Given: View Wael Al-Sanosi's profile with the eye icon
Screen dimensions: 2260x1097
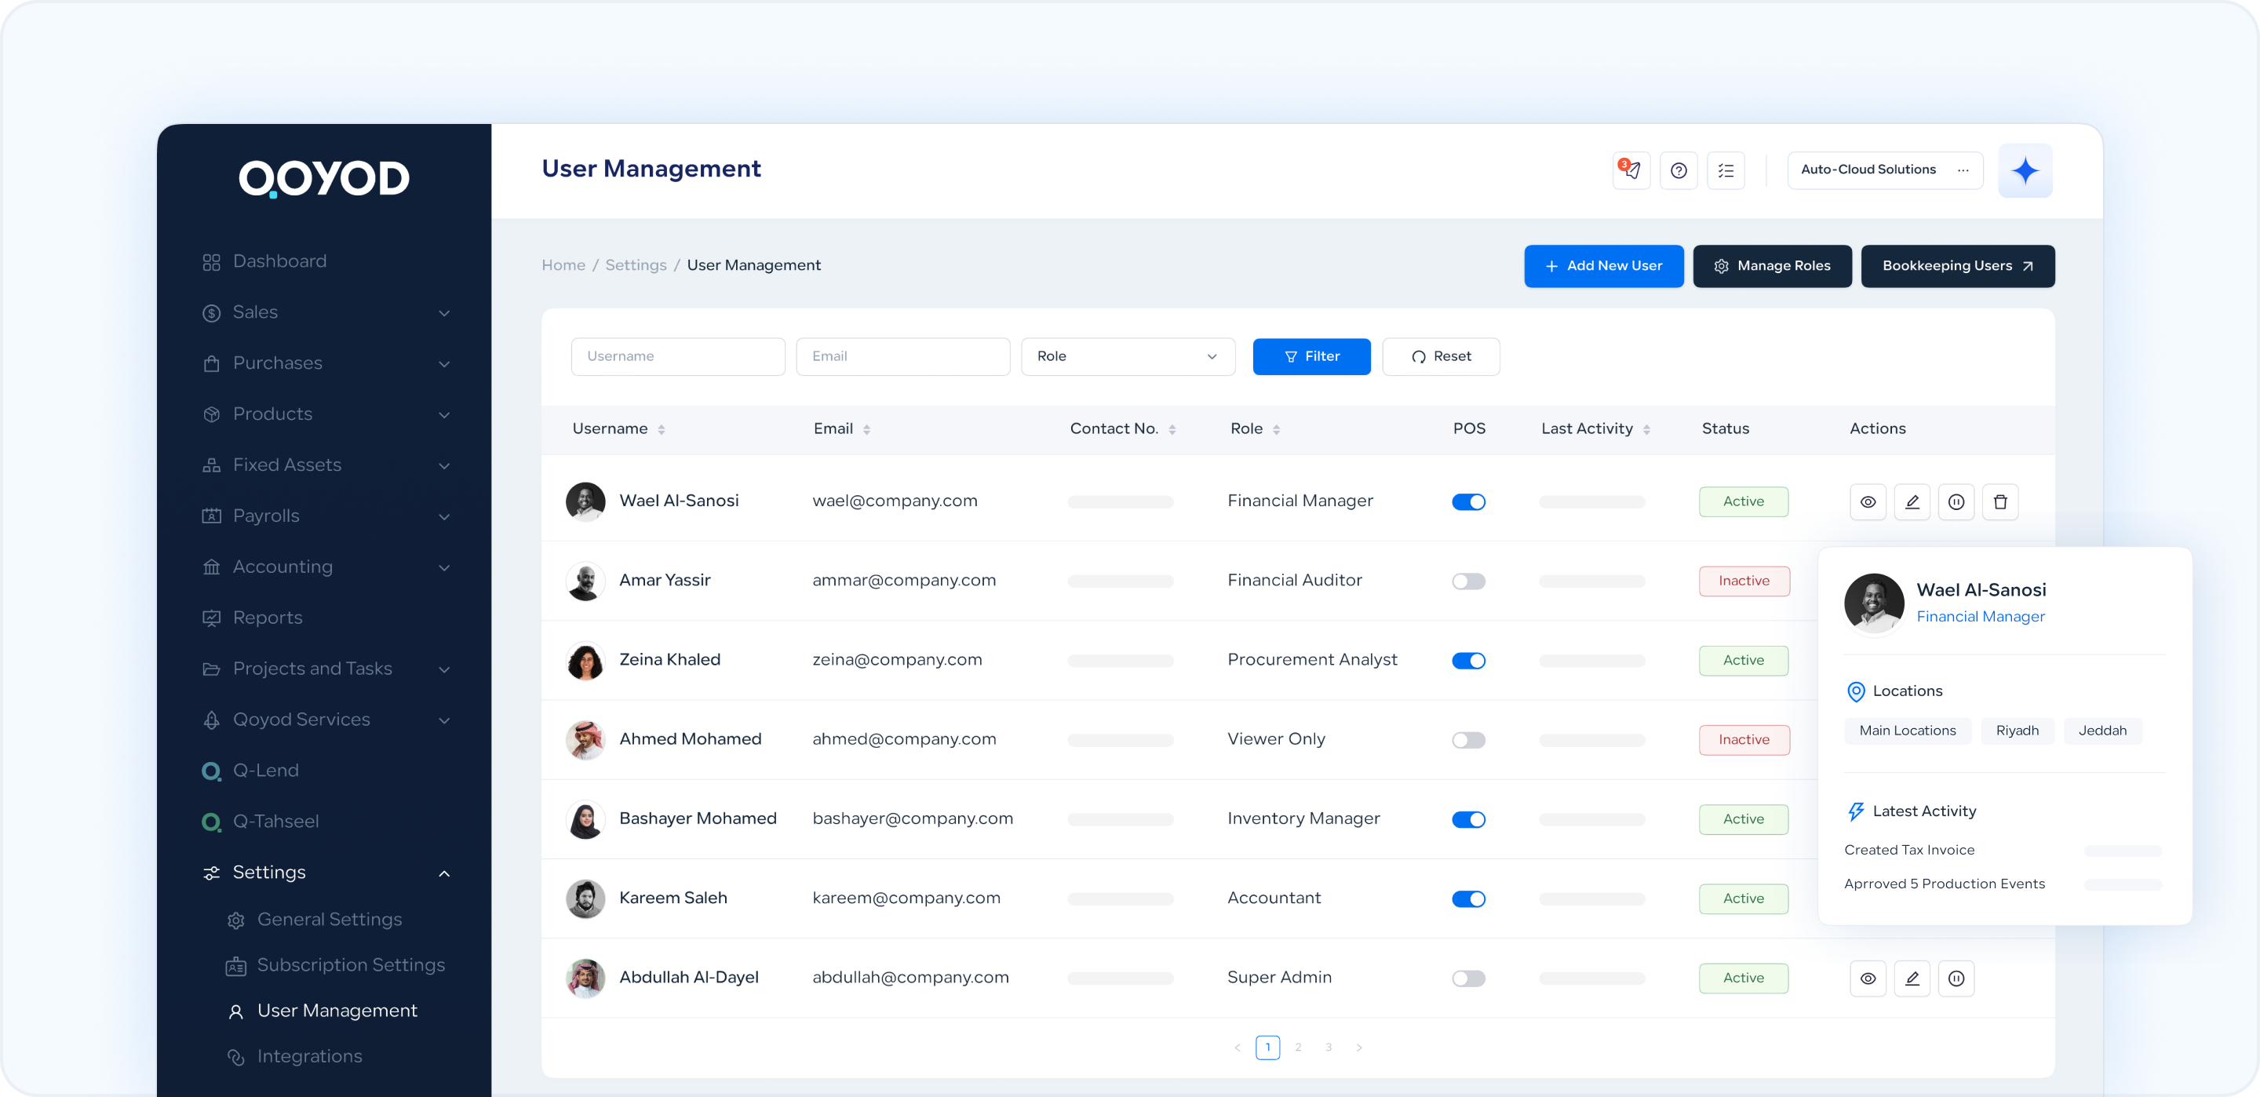Looking at the screenshot, I should tap(1868, 501).
